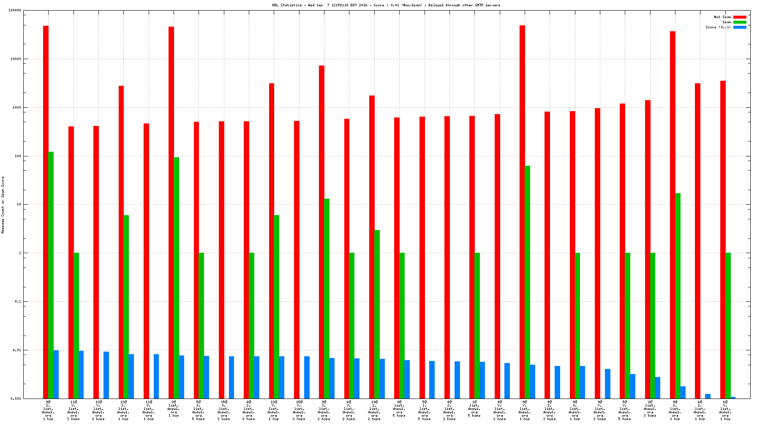This screenshot has width=757, height=426.
Task: Select the 'Not Spam' legend label text
Action: point(722,17)
